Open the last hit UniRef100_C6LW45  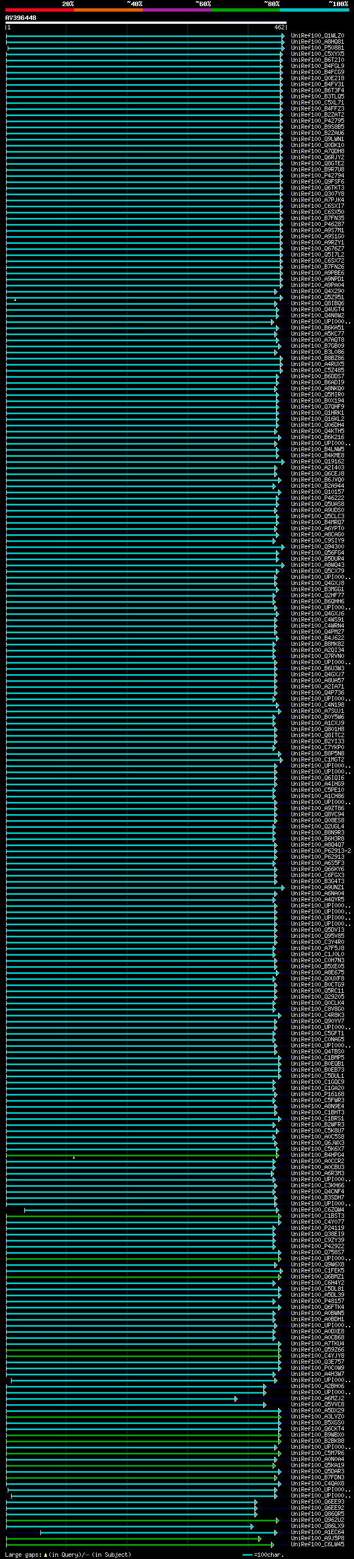coord(317,1544)
